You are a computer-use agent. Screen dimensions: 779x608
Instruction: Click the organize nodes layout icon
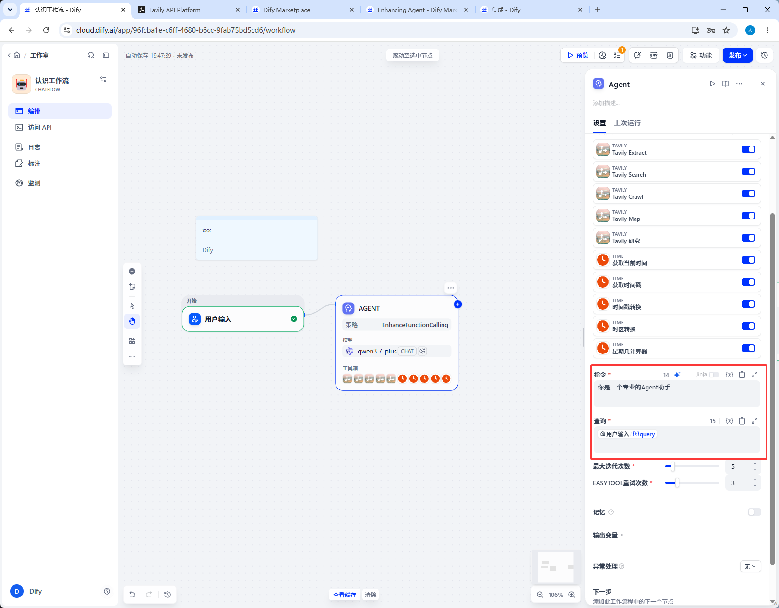[x=132, y=341]
